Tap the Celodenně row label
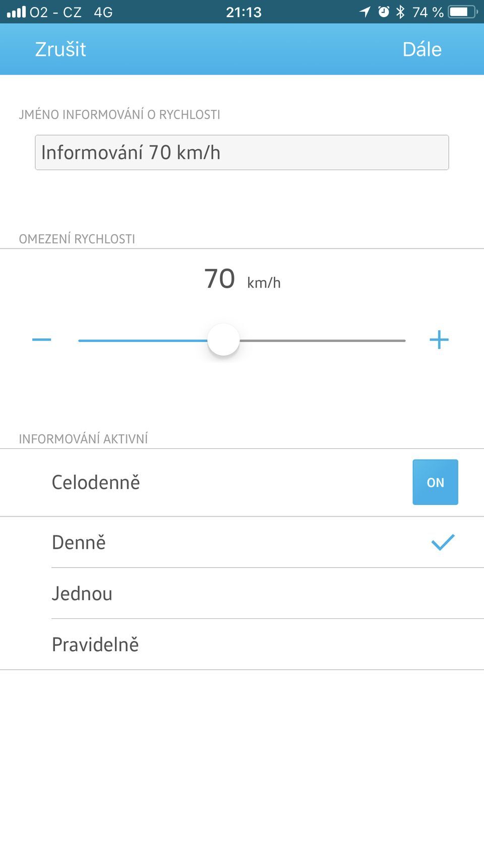The image size is (484, 861). (x=96, y=483)
